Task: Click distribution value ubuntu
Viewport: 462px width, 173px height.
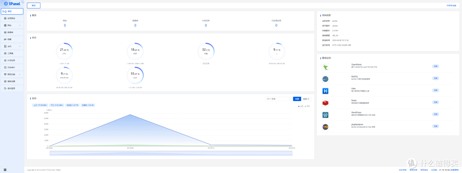Action: 335,26
